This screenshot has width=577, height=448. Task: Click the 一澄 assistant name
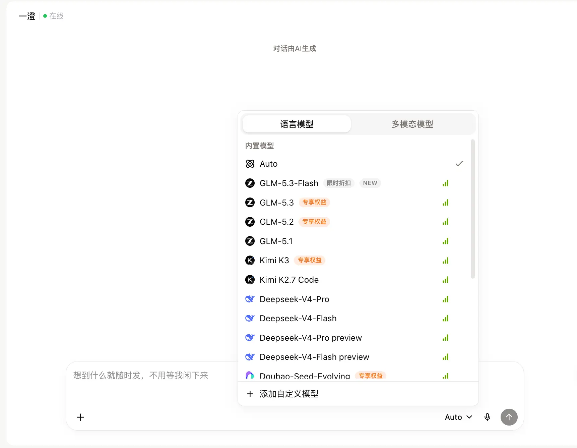point(27,16)
